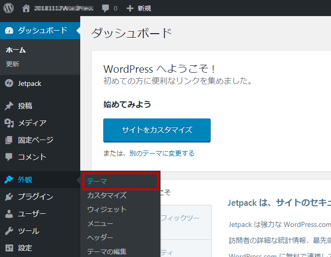Expand the 設定 sidebar menu

click(25, 248)
